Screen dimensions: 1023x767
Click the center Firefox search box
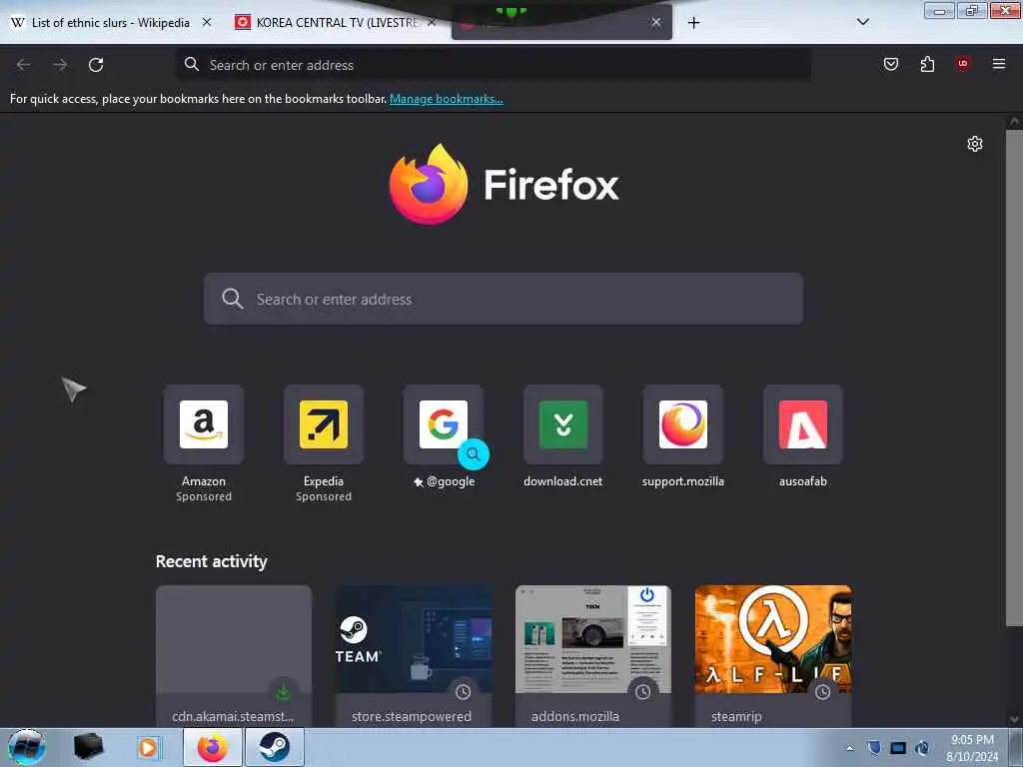504,299
